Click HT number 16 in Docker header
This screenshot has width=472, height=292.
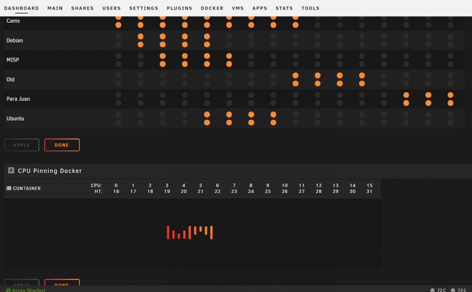(x=116, y=191)
